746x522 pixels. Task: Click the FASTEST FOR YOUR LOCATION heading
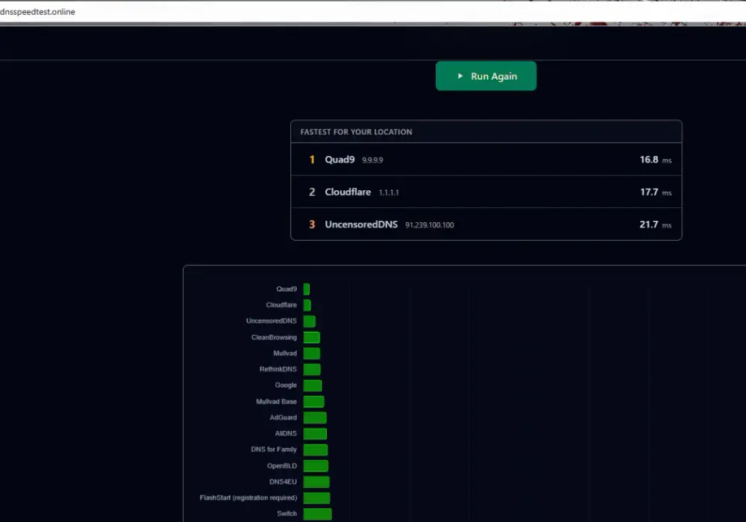tap(356, 132)
